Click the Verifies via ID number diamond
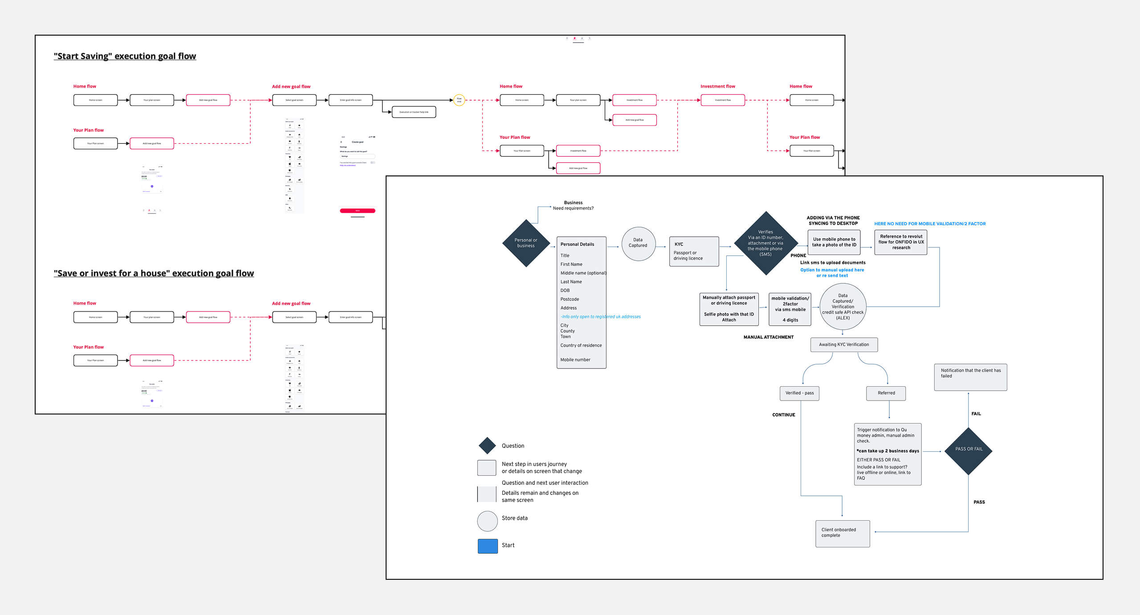This screenshot has height=615, width=1140. [765, 243]
